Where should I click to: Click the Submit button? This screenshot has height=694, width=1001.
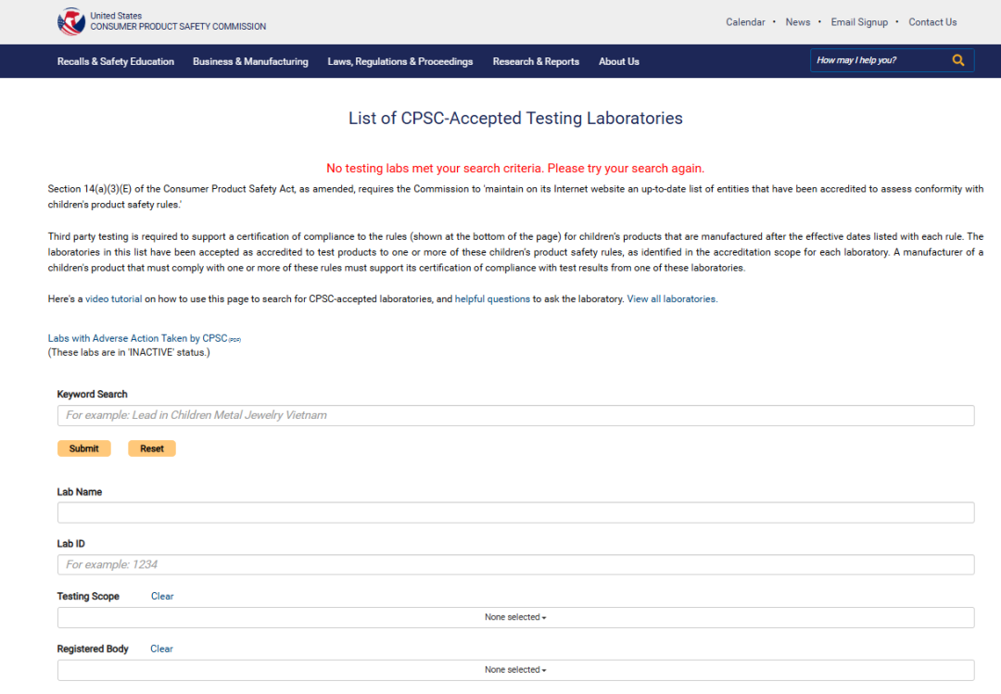(83, 448)
